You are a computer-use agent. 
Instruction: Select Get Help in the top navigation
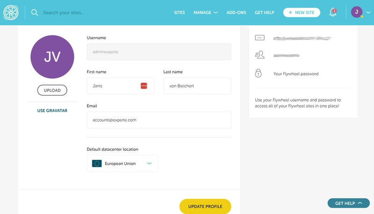[265, 13]
